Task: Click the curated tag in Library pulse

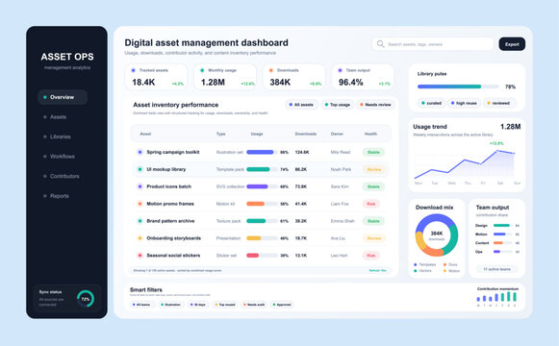Action: tap(431, 103)
